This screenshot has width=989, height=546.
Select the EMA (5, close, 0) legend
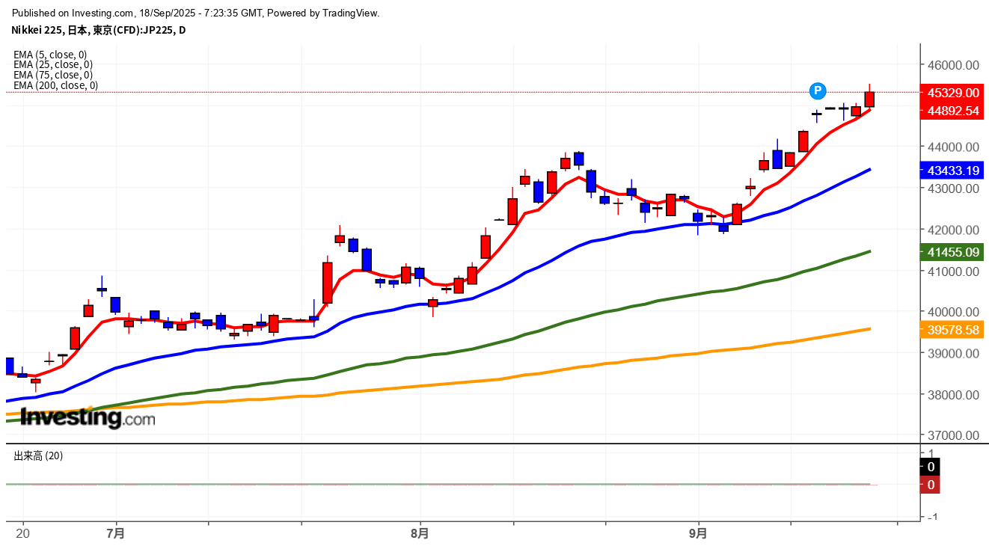(50, 55)
